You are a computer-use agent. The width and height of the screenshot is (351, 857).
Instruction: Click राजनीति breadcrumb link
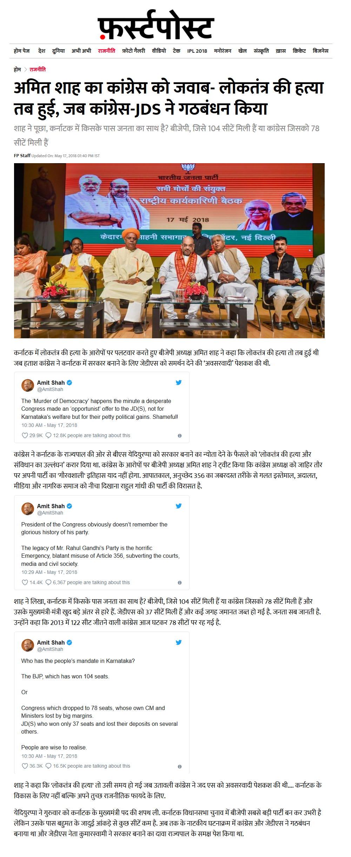pos(38,70)
